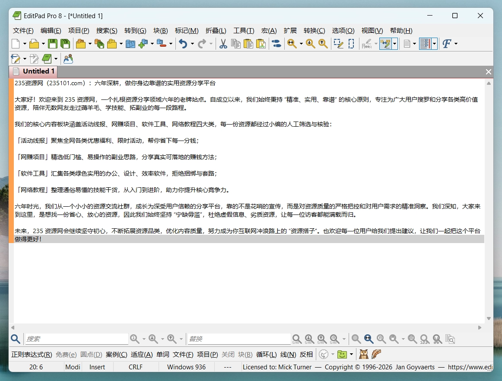Toggle the 项目(P) search option in panel
This screenshot has height=381, width=502.
207,355
